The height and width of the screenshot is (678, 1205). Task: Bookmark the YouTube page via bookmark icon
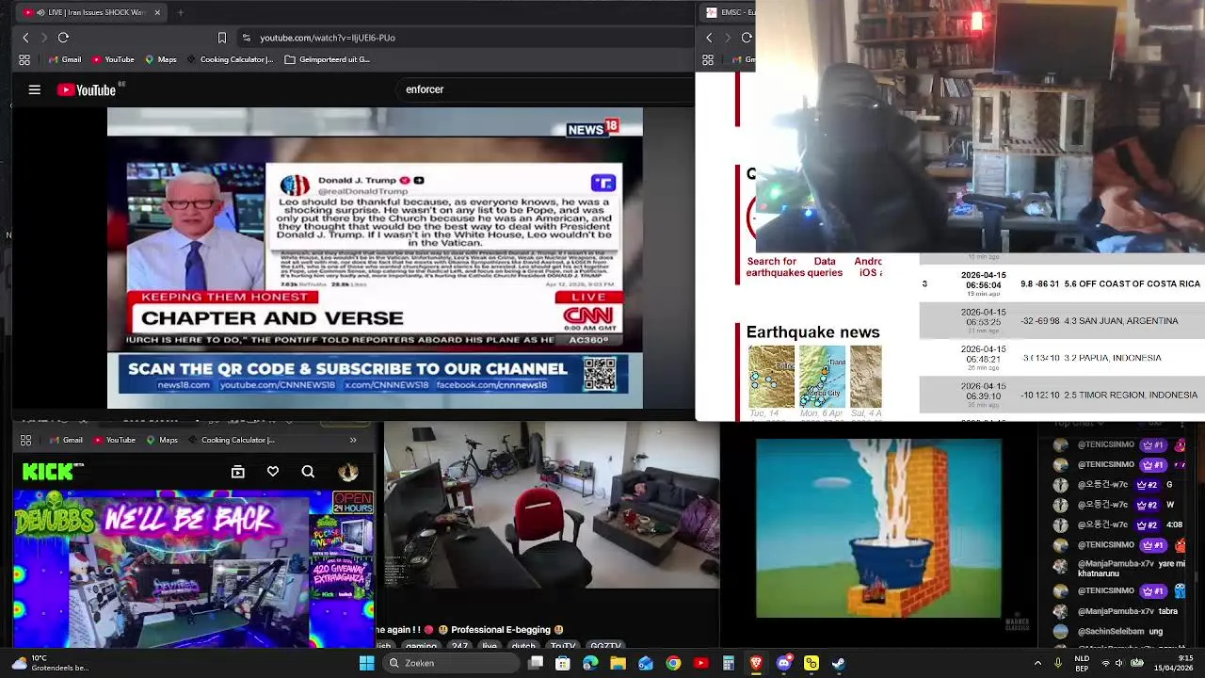[222, 38]
